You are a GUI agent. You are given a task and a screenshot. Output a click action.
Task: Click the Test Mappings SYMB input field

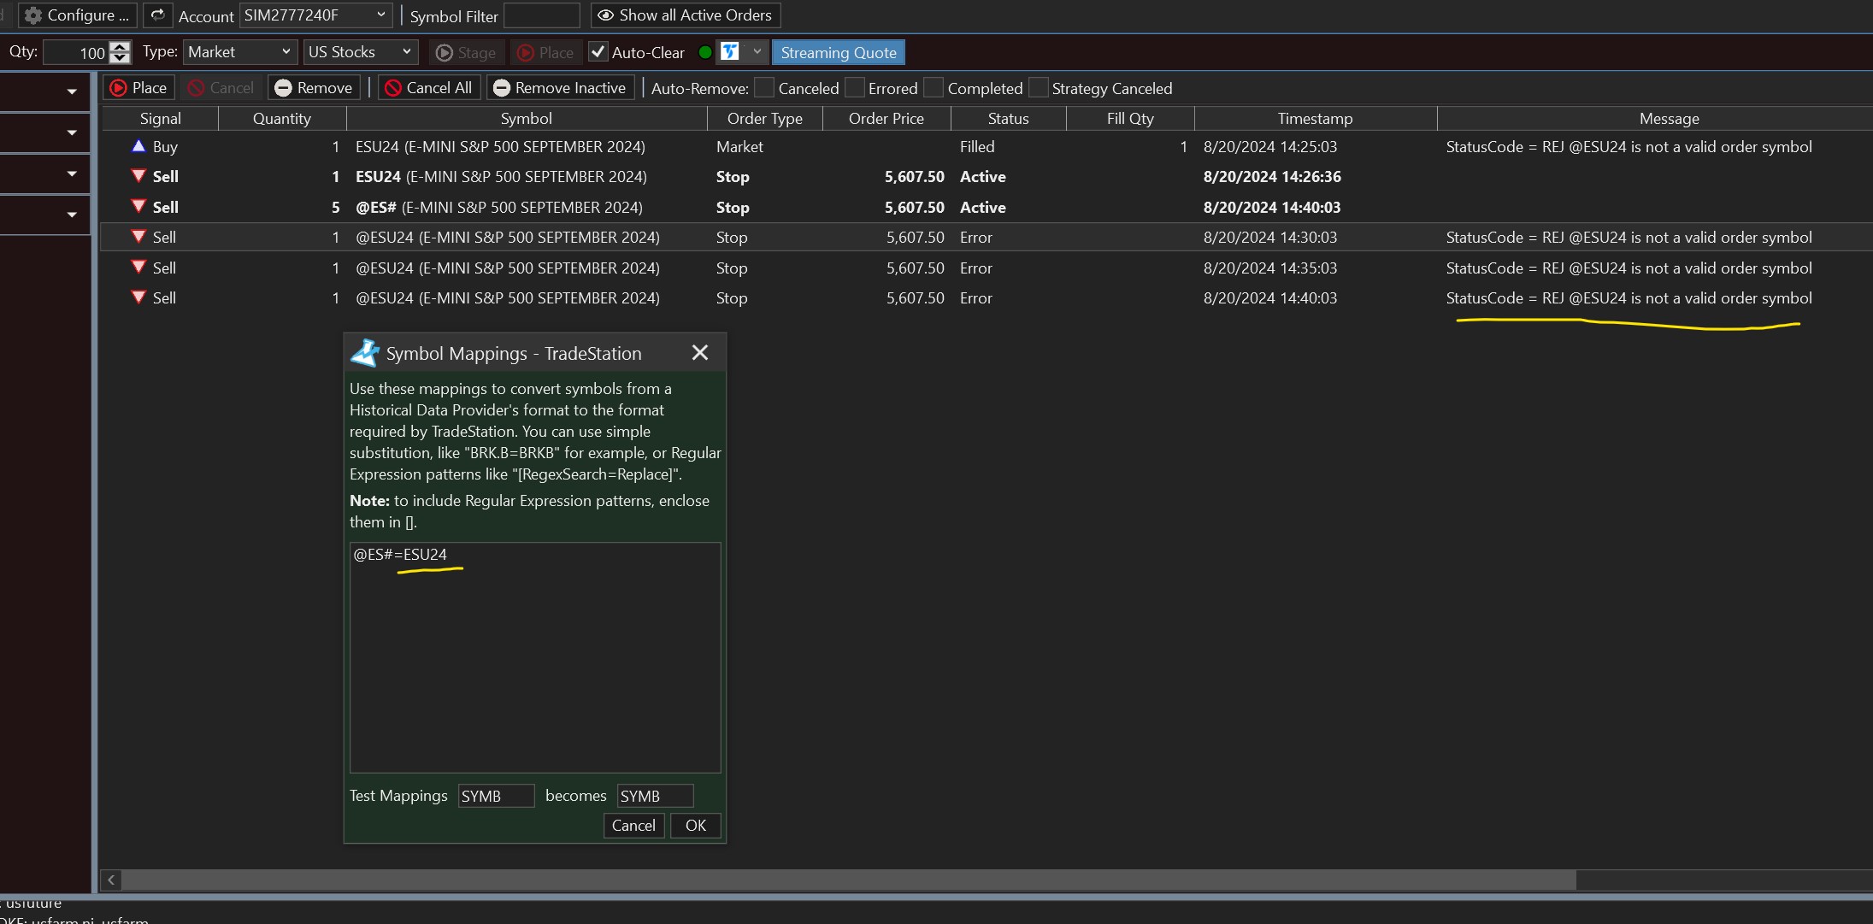[x=496, y=796]
